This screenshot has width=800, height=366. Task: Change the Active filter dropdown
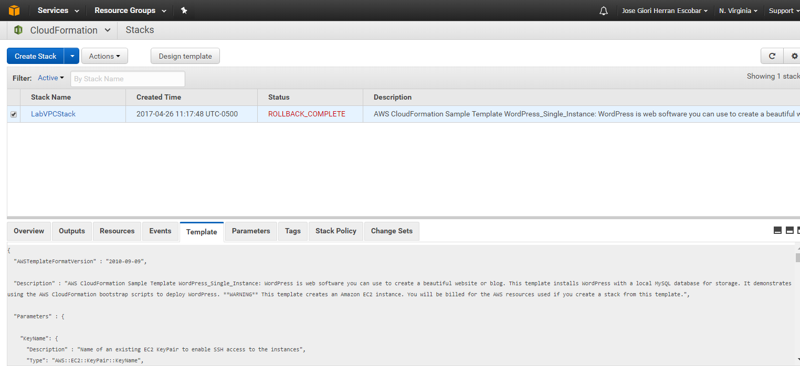tap(51, 78)
